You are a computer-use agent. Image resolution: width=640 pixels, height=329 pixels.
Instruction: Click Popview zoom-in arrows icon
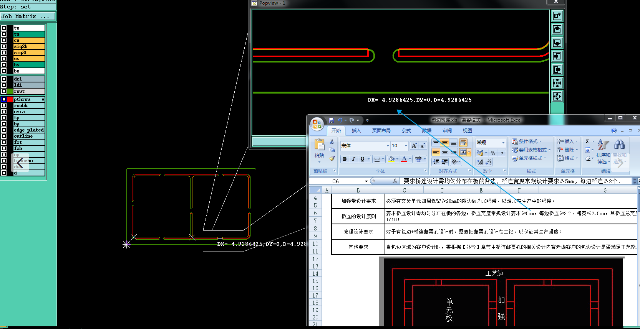(x=557, y=96)
